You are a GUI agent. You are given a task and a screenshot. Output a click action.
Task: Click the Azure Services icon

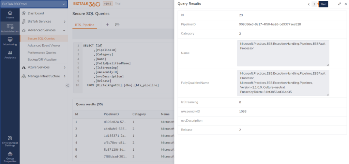point(24,68)
